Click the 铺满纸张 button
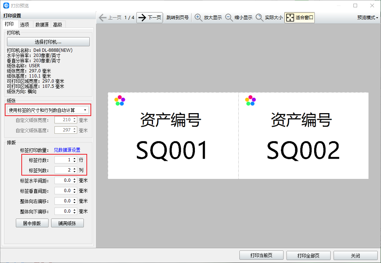The width and height of the screenshot is (381, 263). [x=67, y=223]
